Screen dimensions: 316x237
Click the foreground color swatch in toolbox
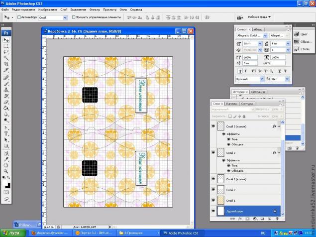pyautogui.click(x=5, y=183)
